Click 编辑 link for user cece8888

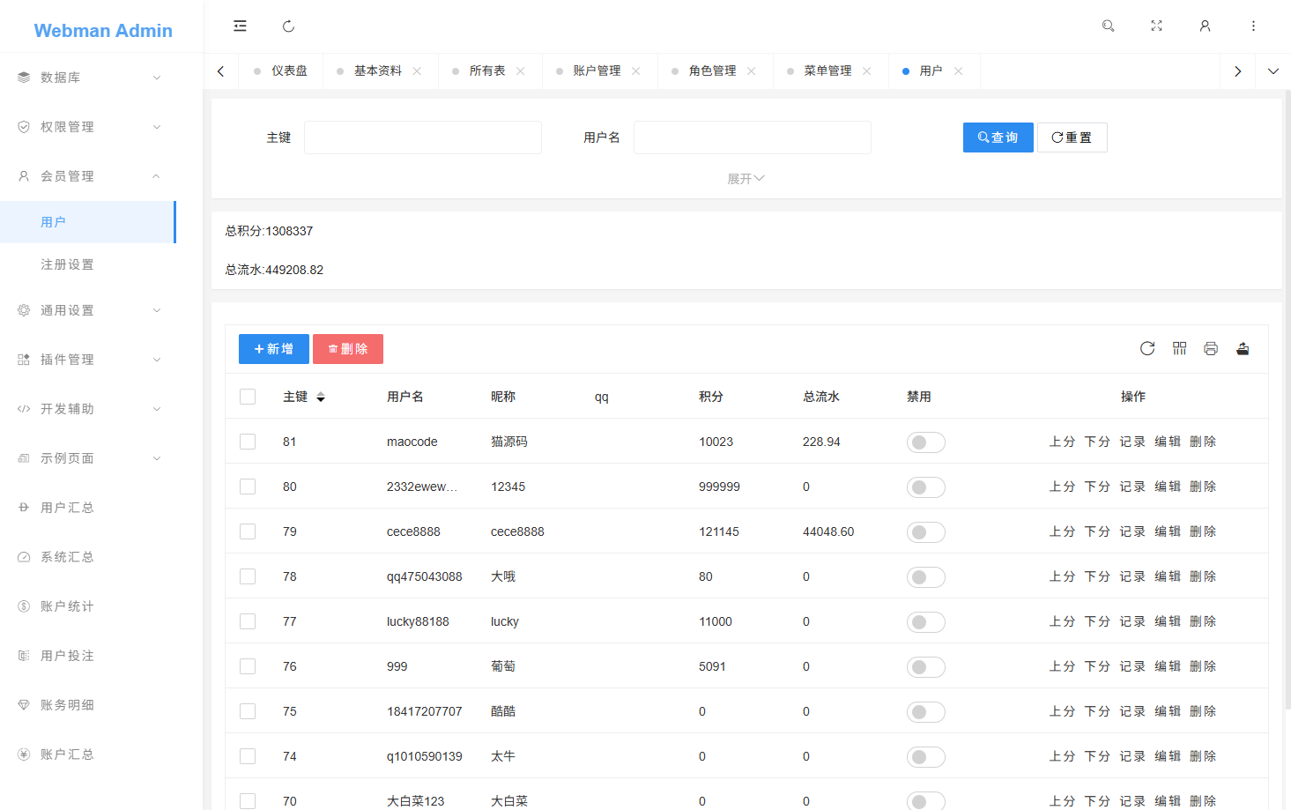pyautogui.click(x=1167, y=531)
